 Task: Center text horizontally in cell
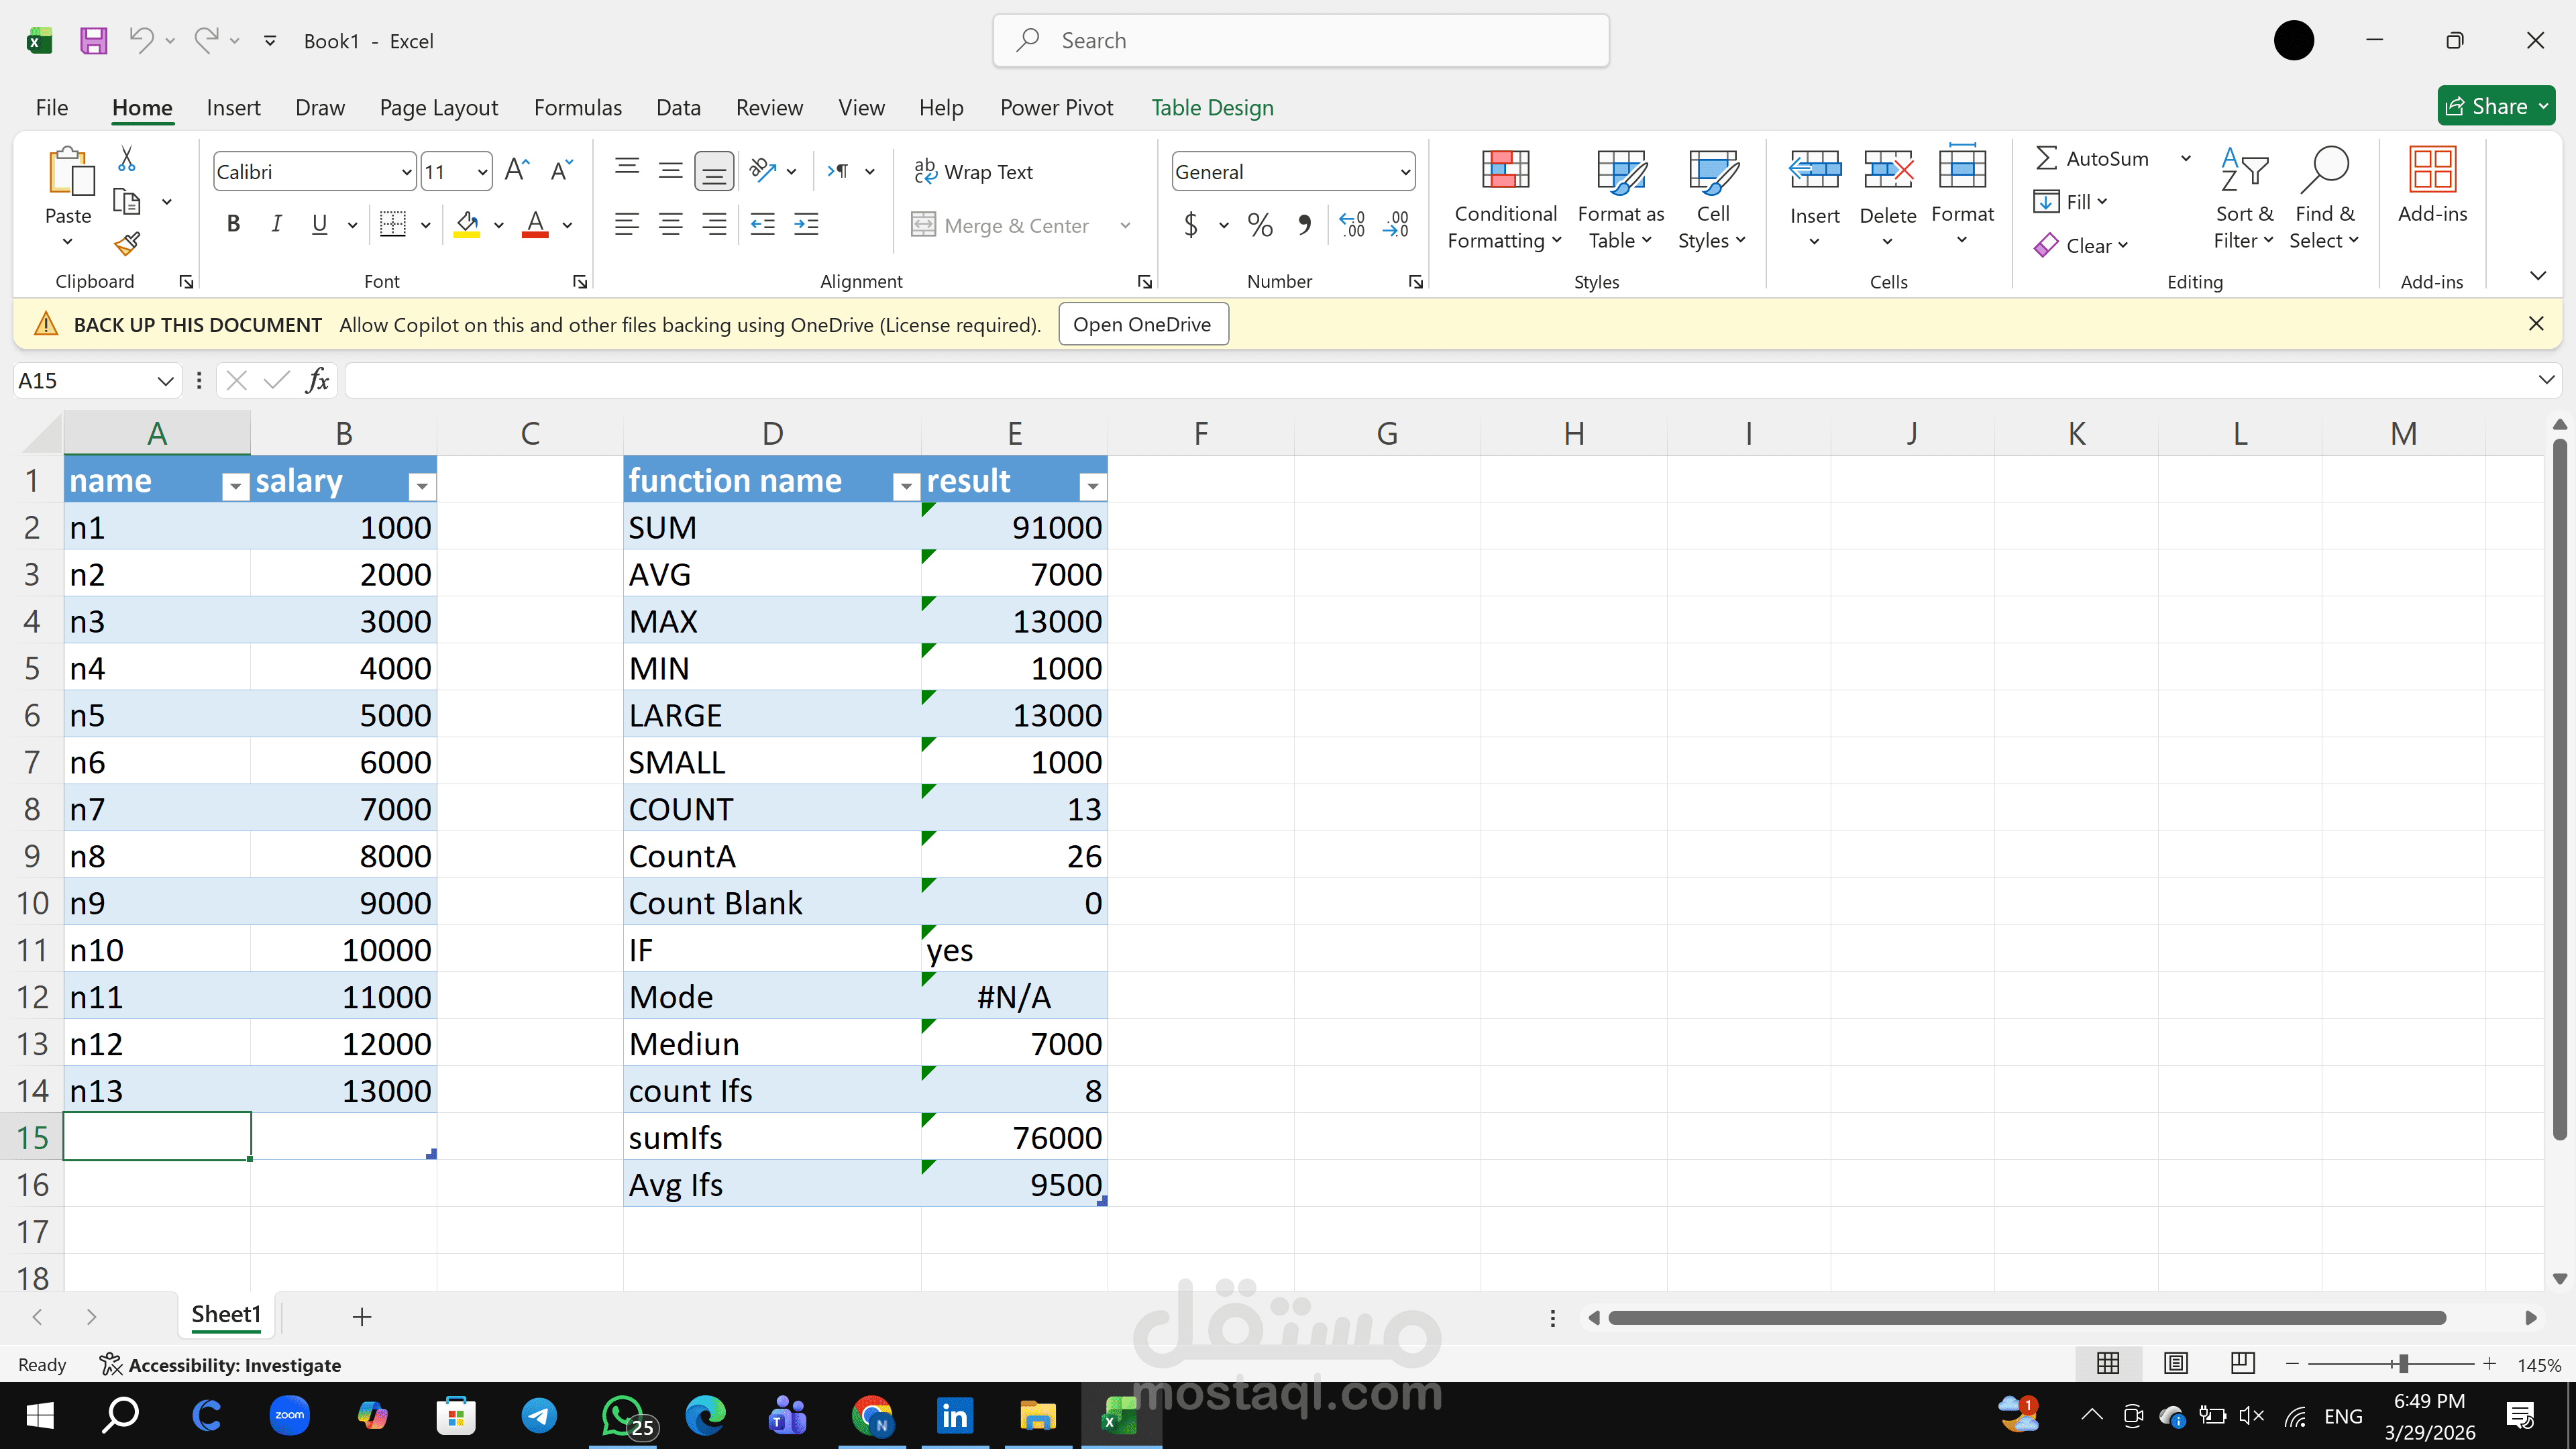[670, 224]
